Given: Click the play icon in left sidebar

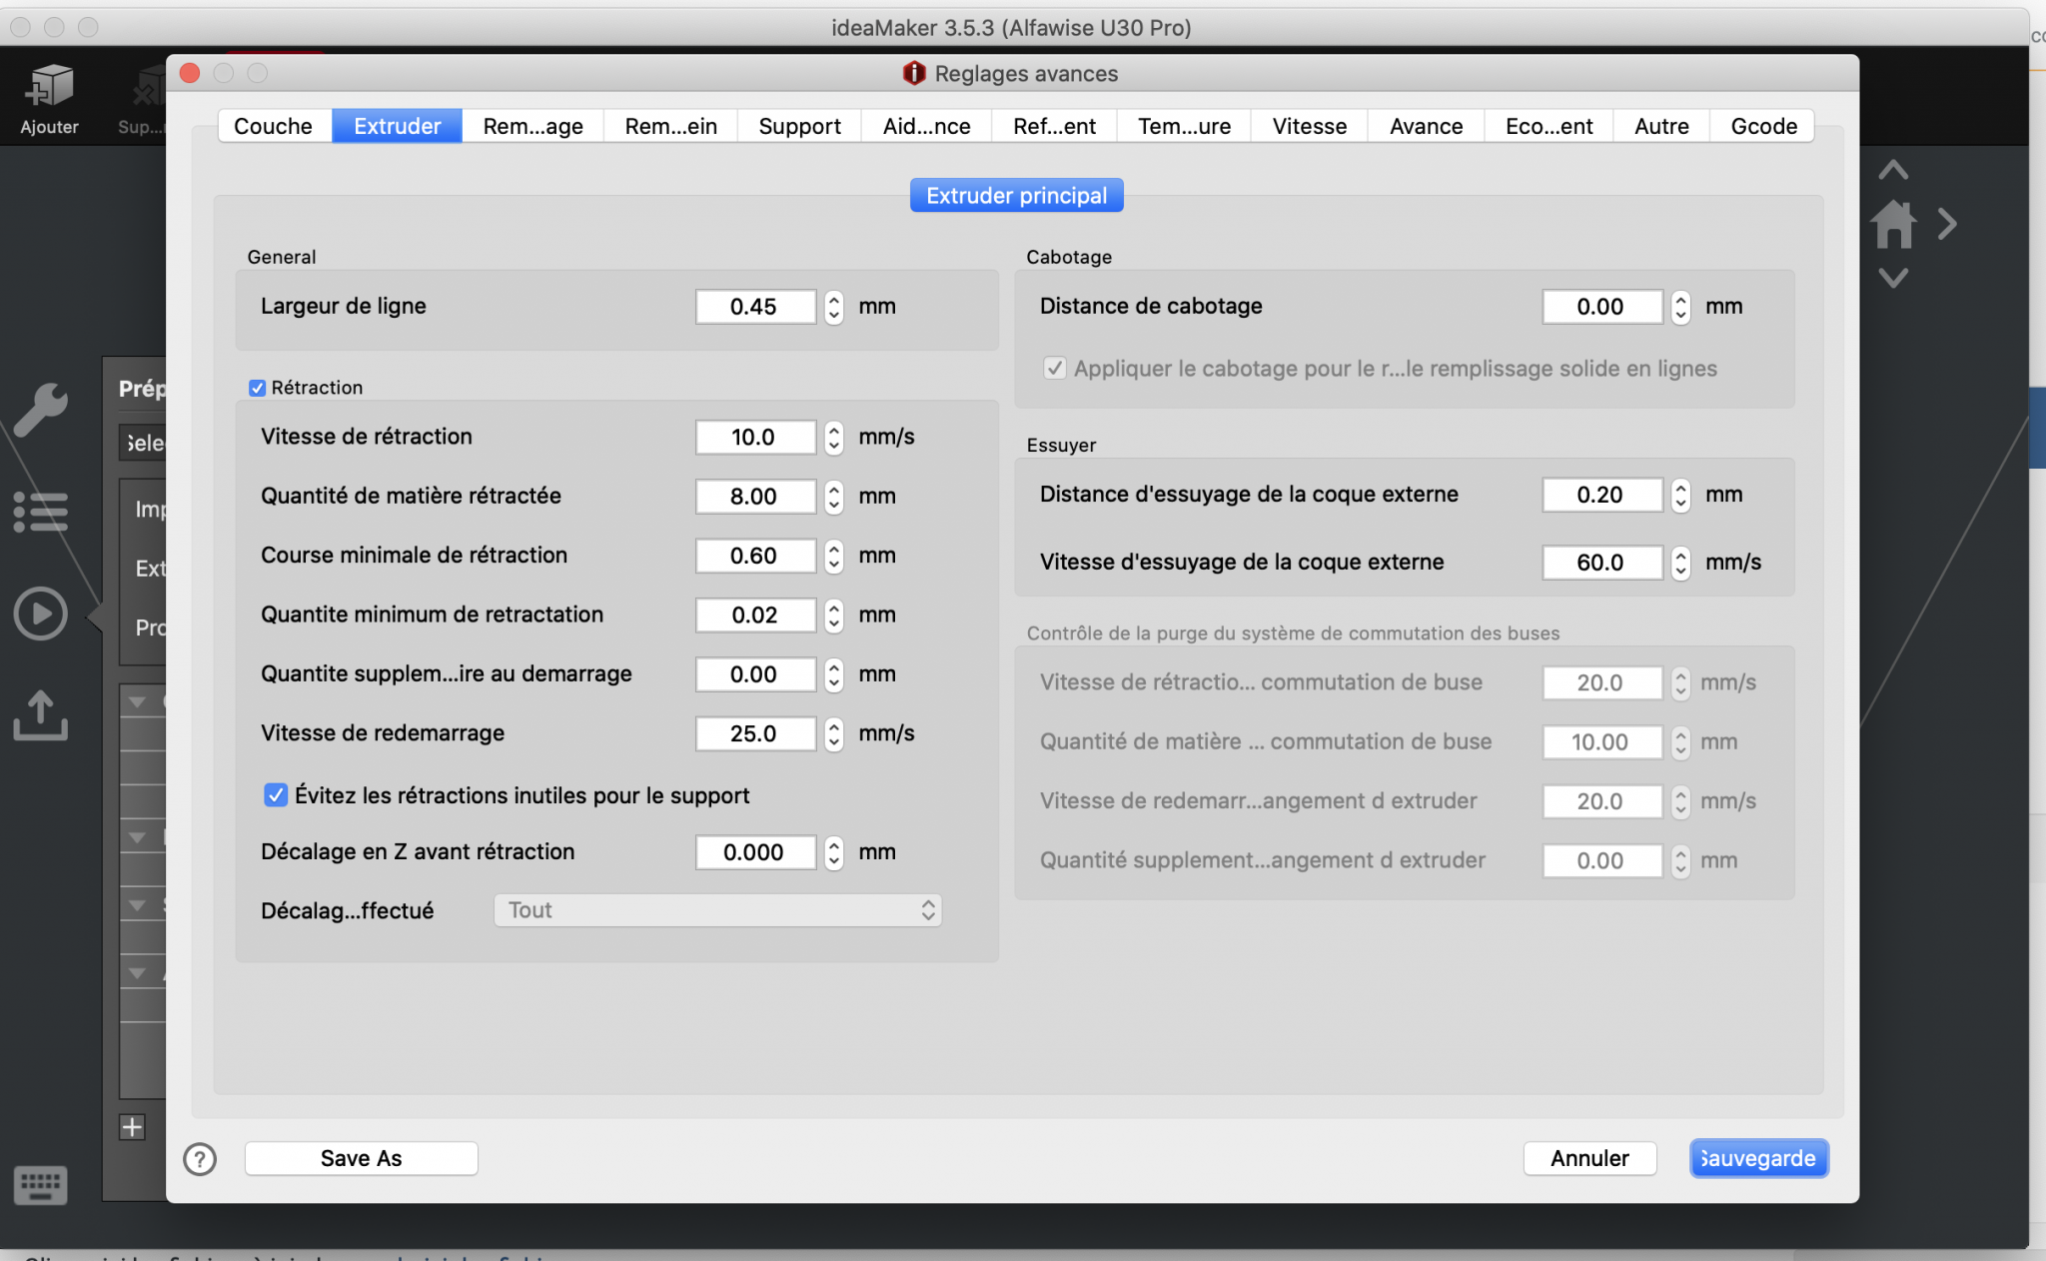Looking at the screenshot, I should click(41, 614).
